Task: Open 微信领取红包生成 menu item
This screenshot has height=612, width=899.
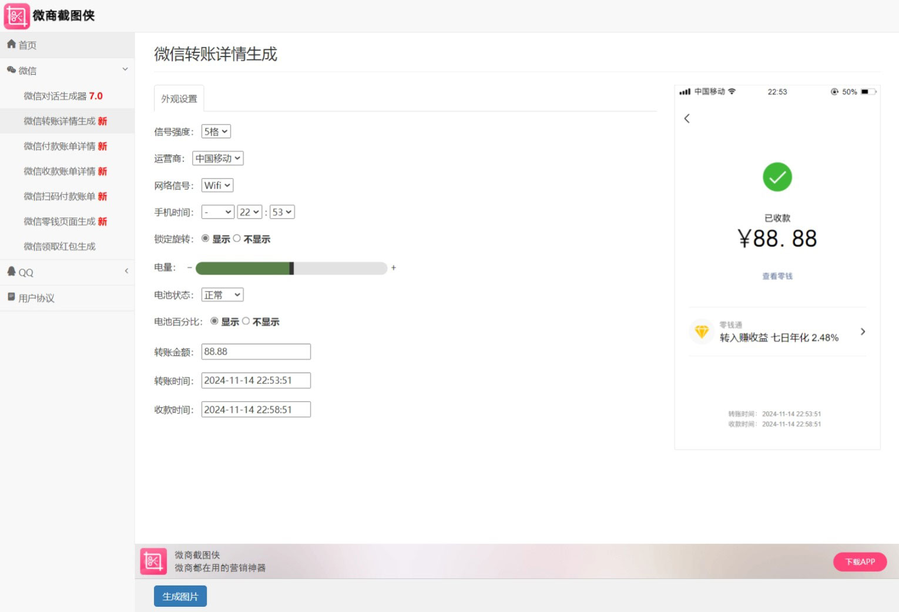Action: pos(67,246)
